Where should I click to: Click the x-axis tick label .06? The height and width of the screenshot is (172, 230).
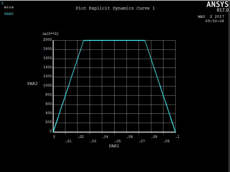130,137
